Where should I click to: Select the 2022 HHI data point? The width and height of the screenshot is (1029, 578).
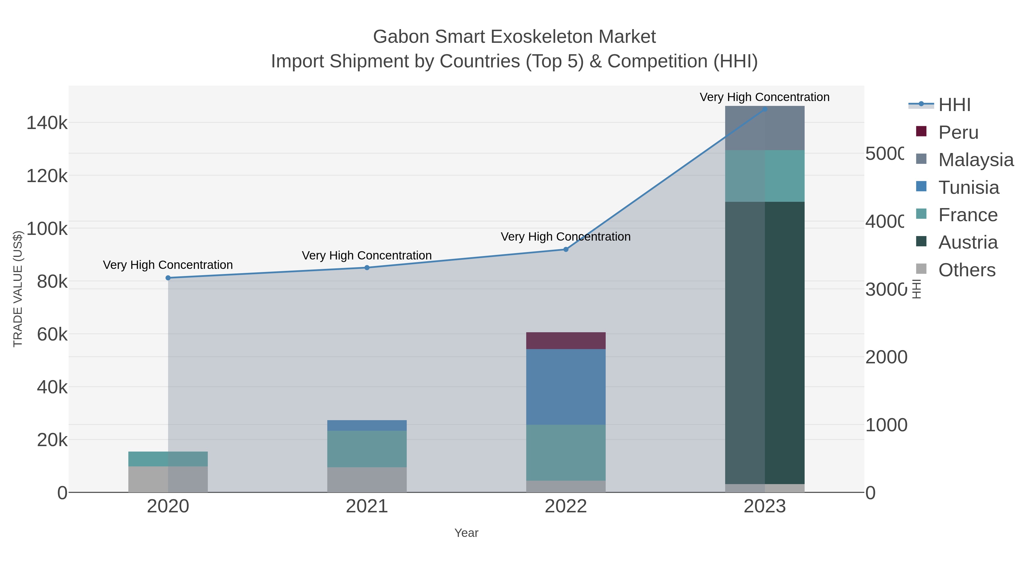click(x=566, y=249)
